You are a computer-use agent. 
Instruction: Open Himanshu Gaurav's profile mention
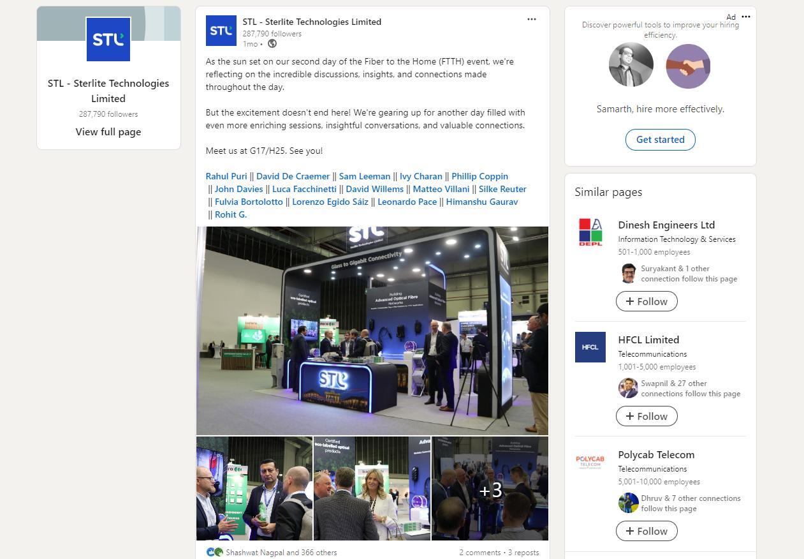tap(482, 202)
